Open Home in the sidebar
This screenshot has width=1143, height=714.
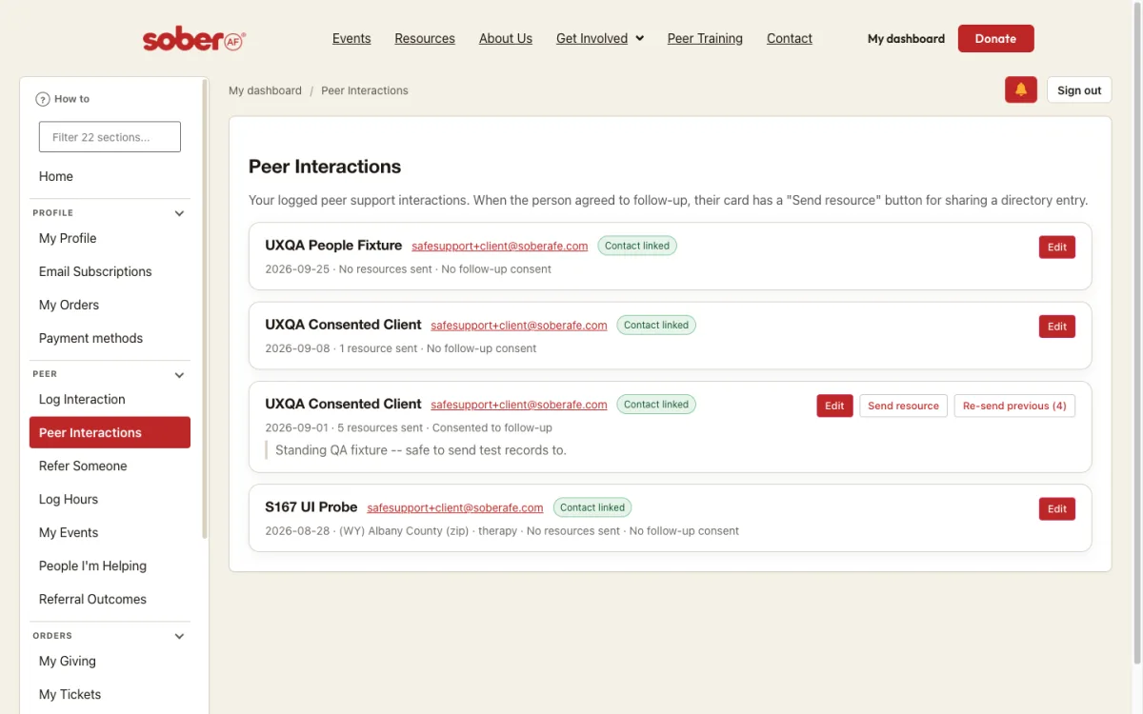tap(110, 176)
